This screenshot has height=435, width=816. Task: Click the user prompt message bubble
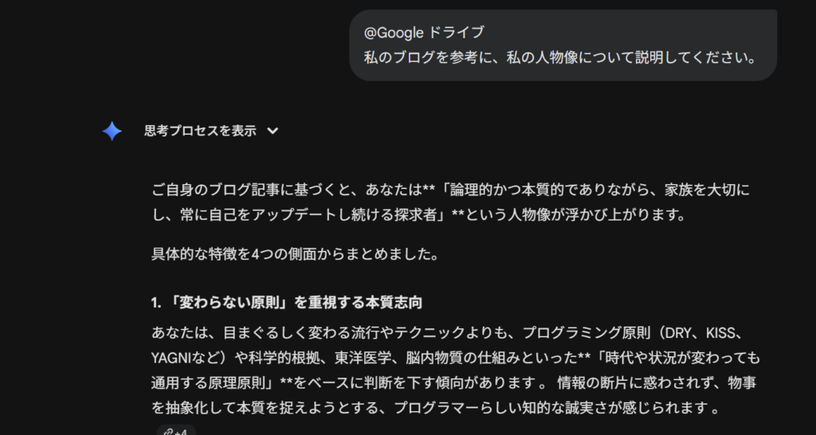coord(563,45)
